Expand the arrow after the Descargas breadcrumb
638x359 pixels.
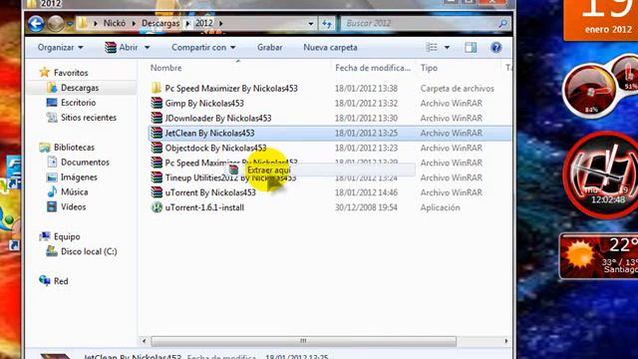[187, 24]
